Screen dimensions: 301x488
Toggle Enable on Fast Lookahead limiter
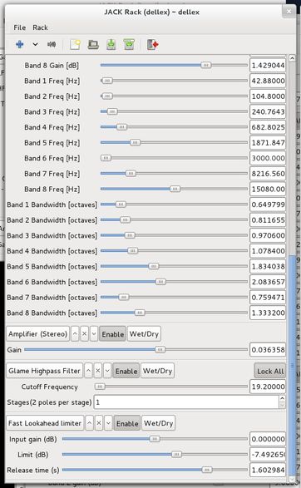coord(127,423)
